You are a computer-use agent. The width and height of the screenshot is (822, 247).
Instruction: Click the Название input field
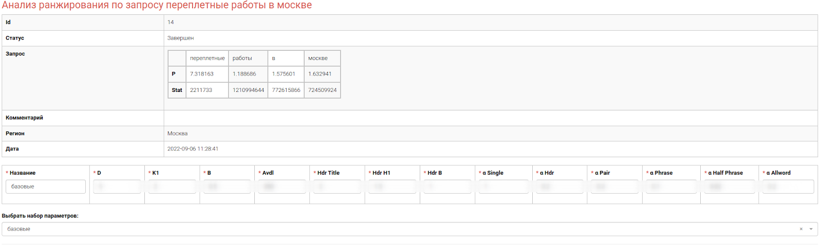[x=46, y=186]
